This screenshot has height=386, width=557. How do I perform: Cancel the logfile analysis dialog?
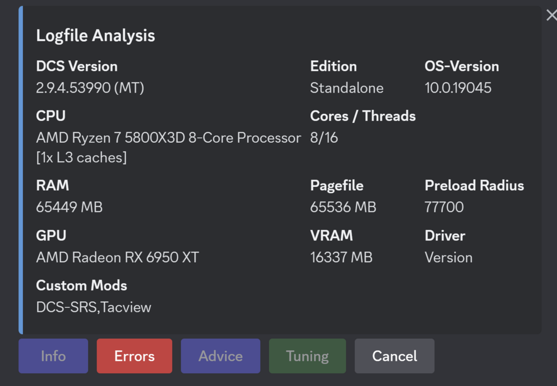coord(394,356)
